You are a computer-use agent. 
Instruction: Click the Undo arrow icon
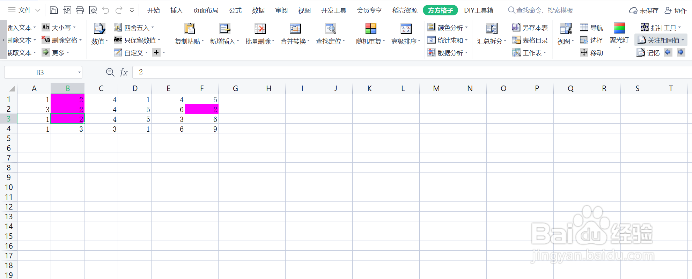coord(106,10)
